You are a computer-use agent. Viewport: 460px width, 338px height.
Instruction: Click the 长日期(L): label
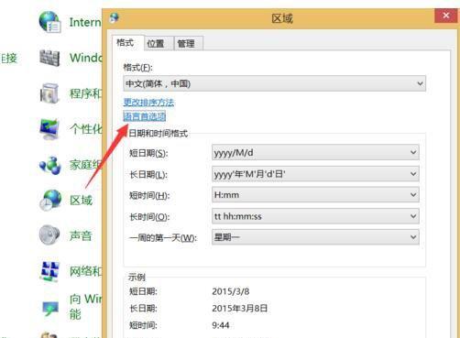148,174
